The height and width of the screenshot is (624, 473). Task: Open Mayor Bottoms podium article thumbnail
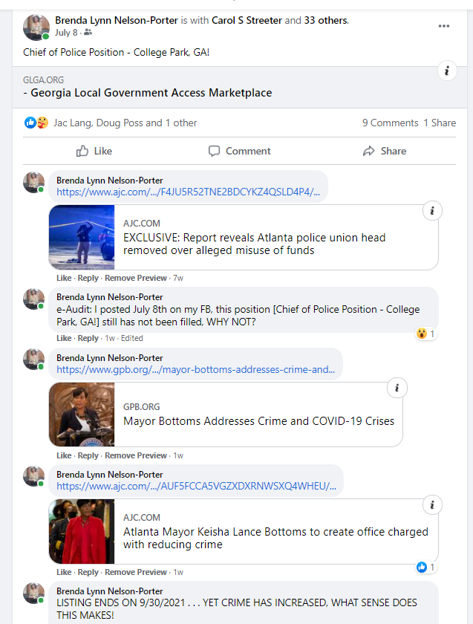(x=82, y=415)
